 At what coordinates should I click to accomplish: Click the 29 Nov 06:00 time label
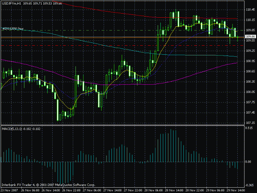point(215,191)
